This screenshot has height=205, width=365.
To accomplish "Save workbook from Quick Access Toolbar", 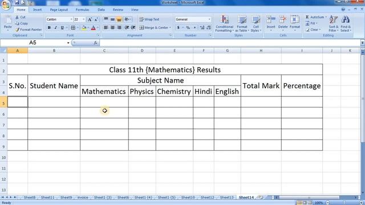I will (17, 2).
